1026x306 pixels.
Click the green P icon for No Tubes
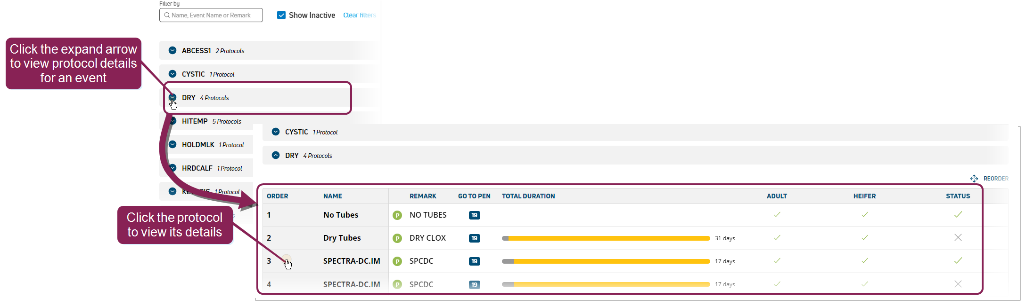click(x=397, y=215)
